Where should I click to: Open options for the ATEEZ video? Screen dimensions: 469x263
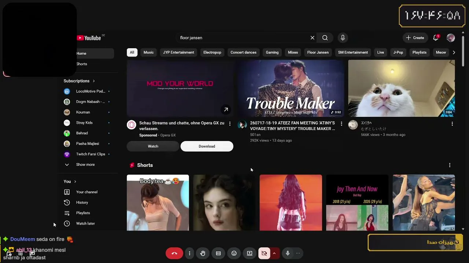click(x=341, y=124)
